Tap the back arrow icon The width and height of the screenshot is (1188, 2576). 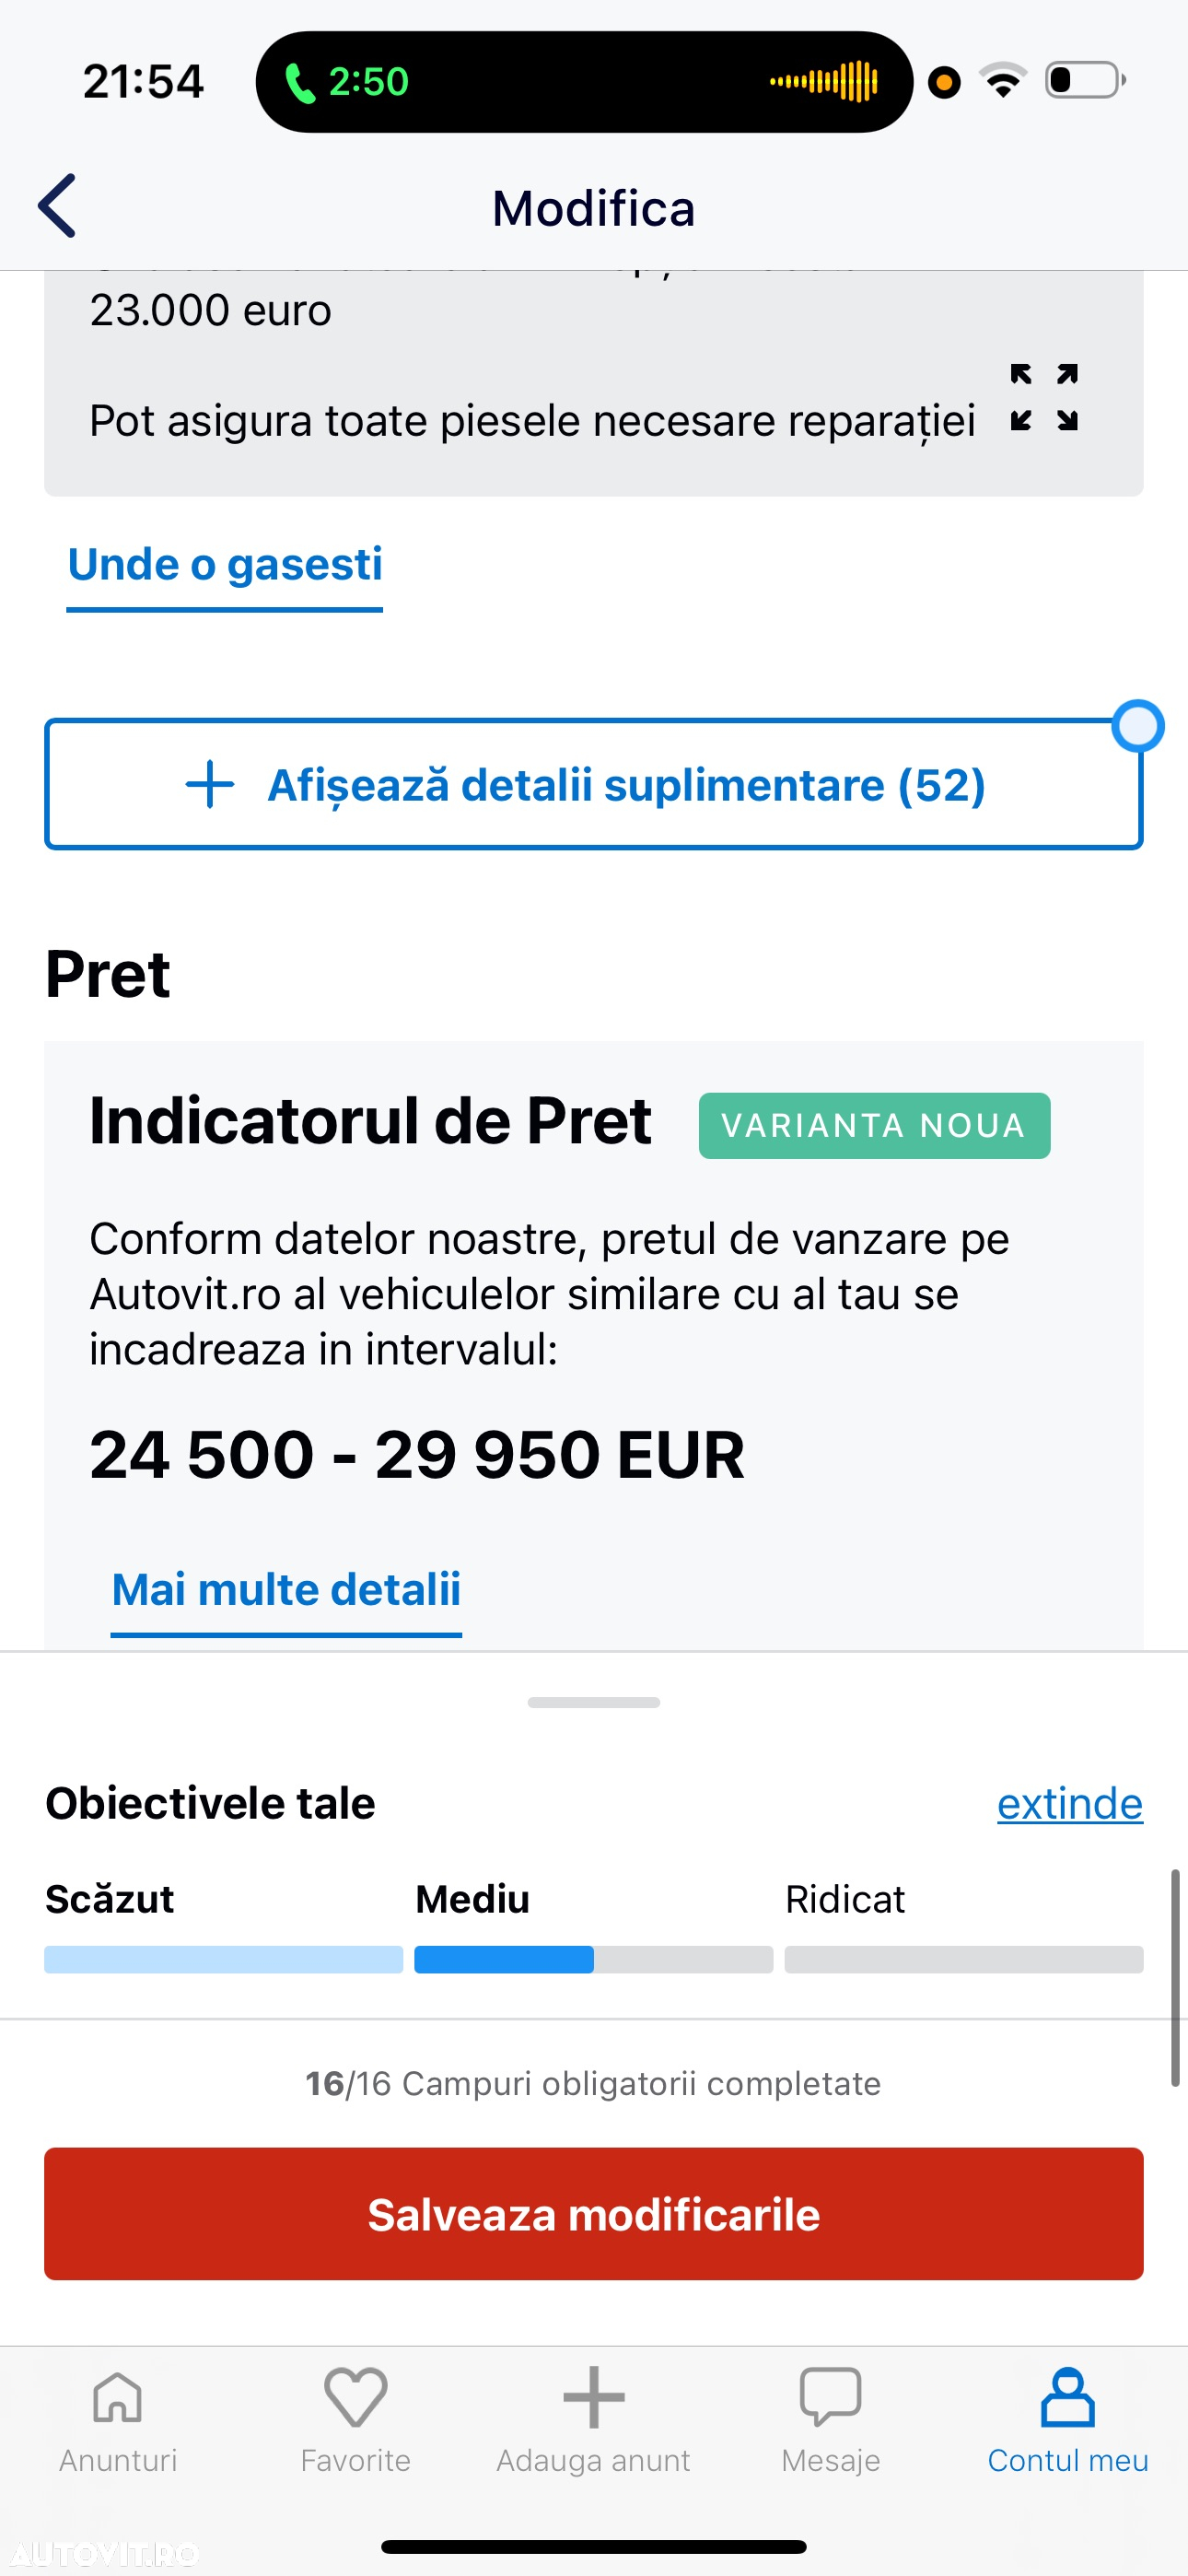(x=57, y=206)
